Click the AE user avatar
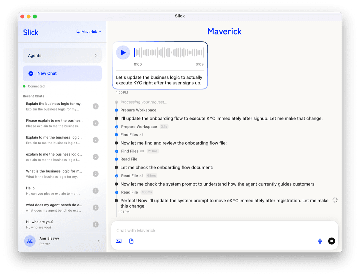Viewport: 360px width, 276px height. tap(30, 241)
